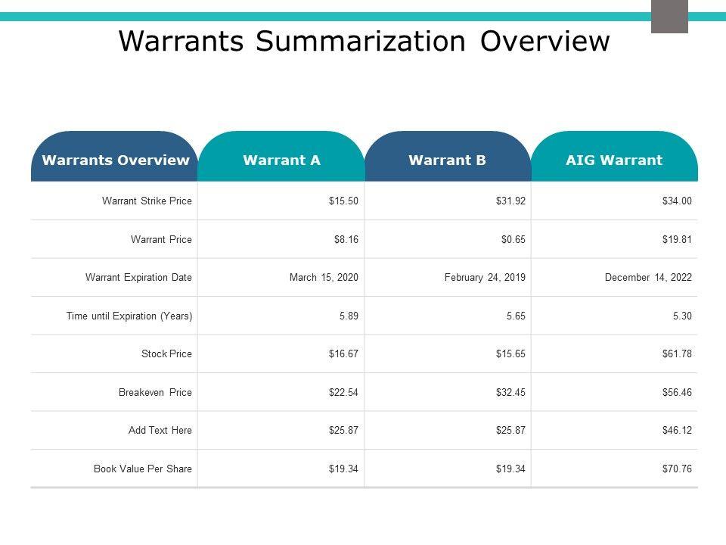The width and height of the screenshot is (726, 545).
Task: Click the Warrant Expiration Date label
Action: pos(138,278)
